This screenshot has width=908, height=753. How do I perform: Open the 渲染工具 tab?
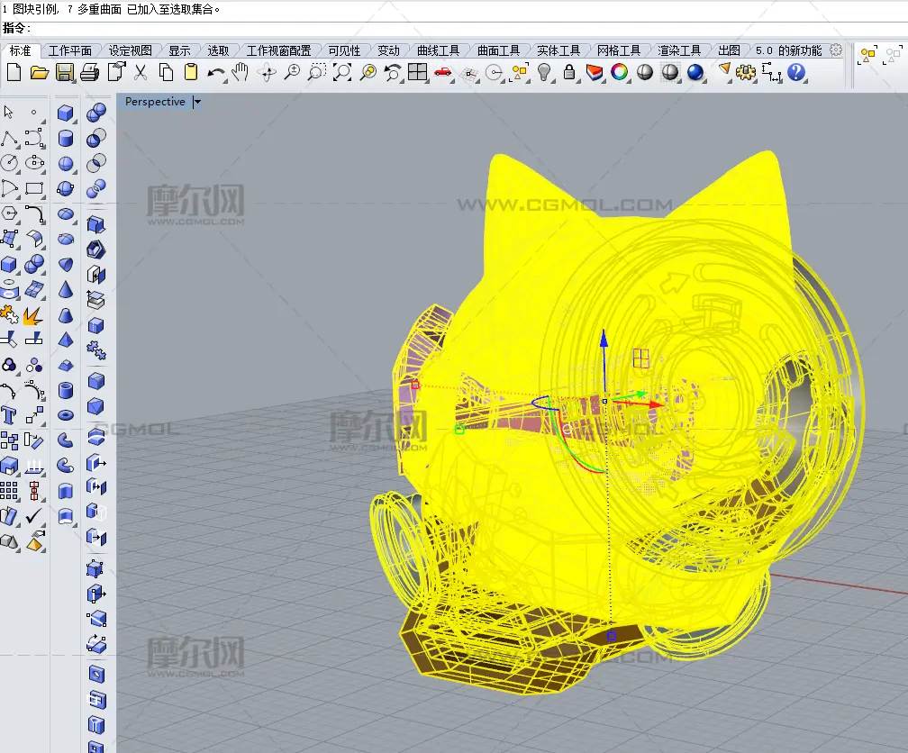(x=679, y=50)
